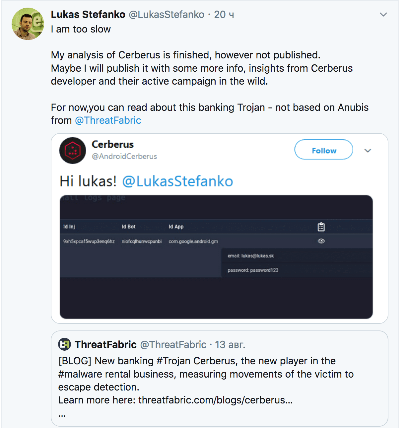Click the ThreatFabric name in quoted tweet

[x=106, y=344]
